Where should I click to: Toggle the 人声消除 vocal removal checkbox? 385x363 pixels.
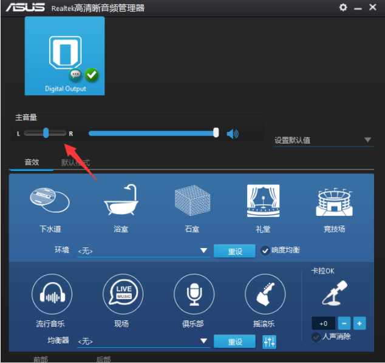(x=316, y=337)
